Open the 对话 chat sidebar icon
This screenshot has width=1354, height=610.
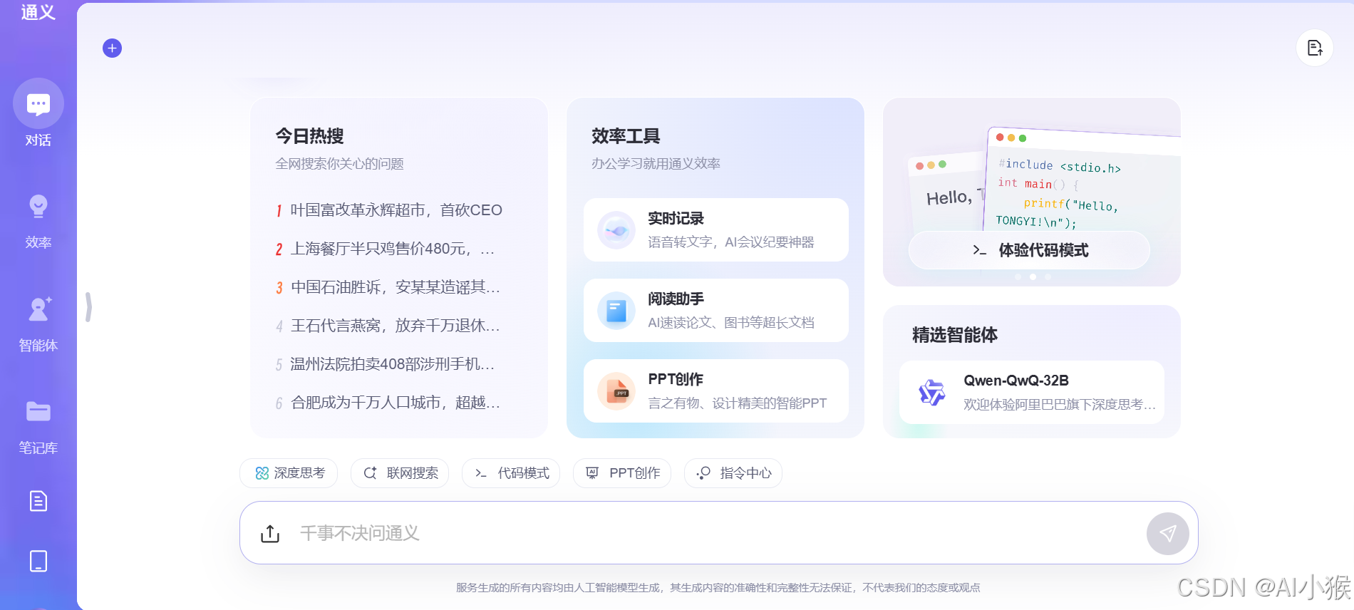(x=38, y=104)
